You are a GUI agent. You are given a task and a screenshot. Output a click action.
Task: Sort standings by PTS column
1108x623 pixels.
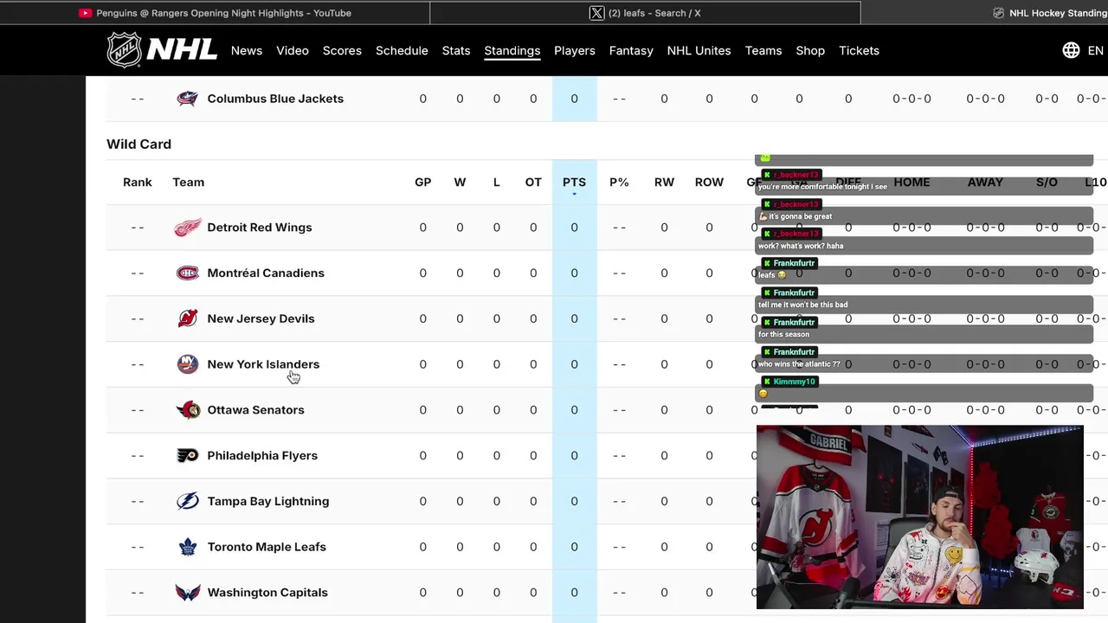click(574, 183)
